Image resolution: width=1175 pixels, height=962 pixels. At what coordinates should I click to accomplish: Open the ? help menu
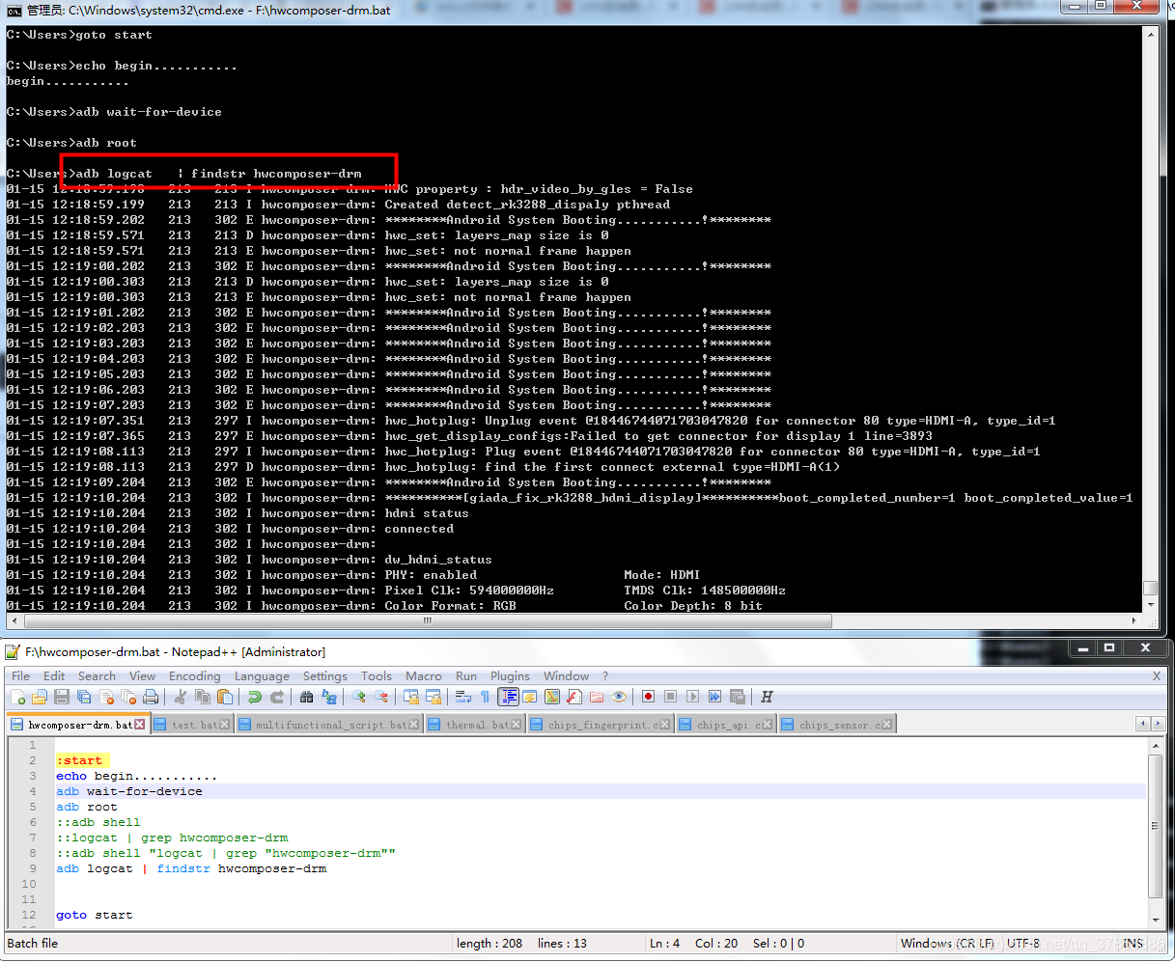pyautogui.click(x=605, y=676)
